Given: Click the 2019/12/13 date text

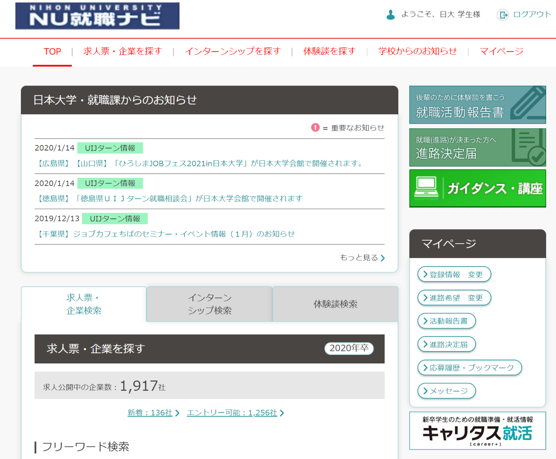Looking at the screenshot, I should tap(57, 218).
